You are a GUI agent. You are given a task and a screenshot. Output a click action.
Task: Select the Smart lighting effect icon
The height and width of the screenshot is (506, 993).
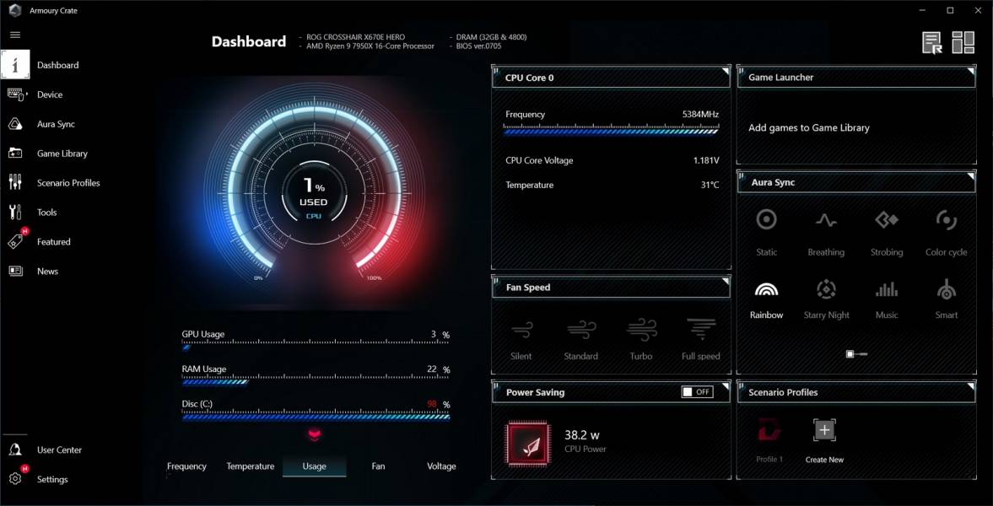[946, 289]
